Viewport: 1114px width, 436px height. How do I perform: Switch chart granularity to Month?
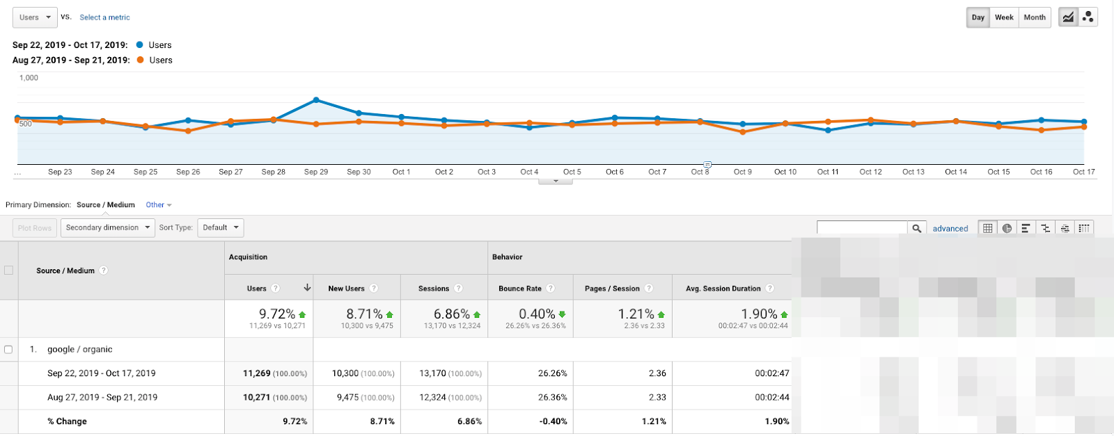tap(1035, 17)
